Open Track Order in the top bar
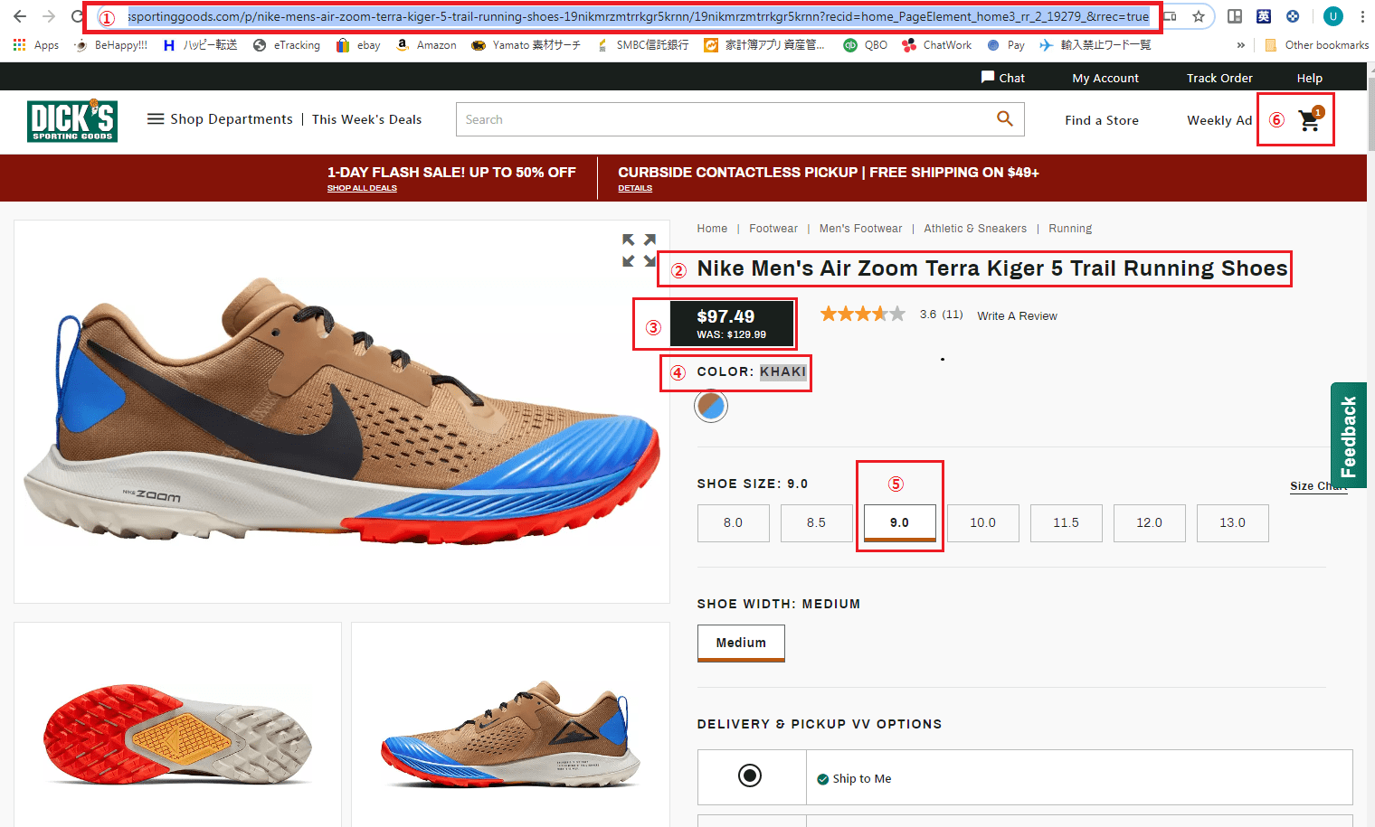This screenshot has height=827, width=1375. pyautogui.click(x=1219, y=78)
